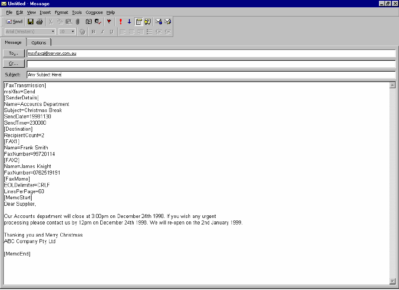
Task: Paste clipboard contents via paste icon
Action: pos(69,22)
